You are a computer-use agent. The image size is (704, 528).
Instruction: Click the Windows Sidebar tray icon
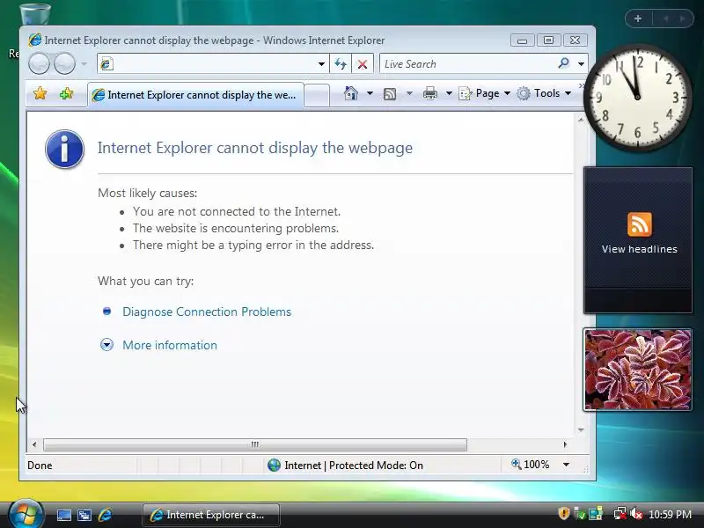(597, 514)
